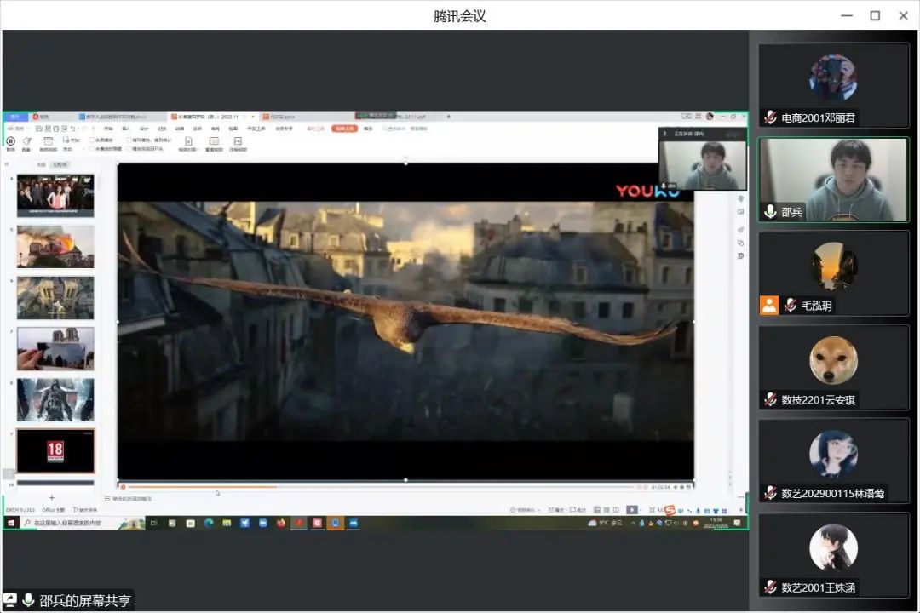Screen dimensions: 920x613
Task: Toggle the 循环播放 checkbox in the video ribbon
Action: tap(129, 140)
